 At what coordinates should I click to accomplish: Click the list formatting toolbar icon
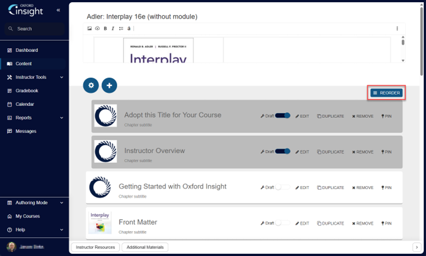tap(121, 28)
